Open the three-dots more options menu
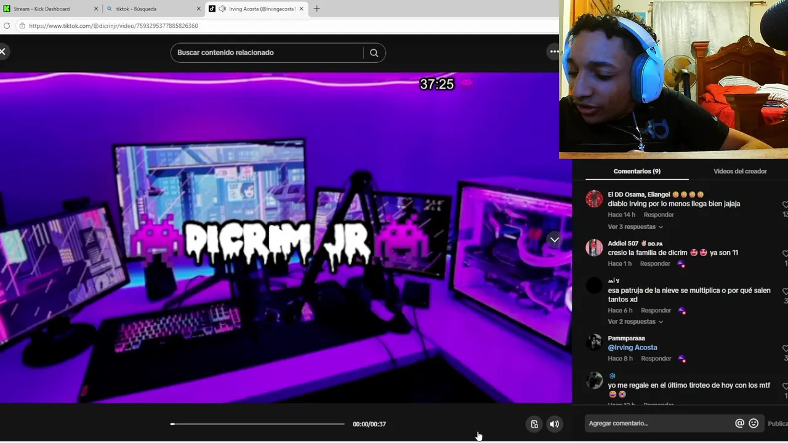This screenshot has height=443, width=788. [554, 52]
